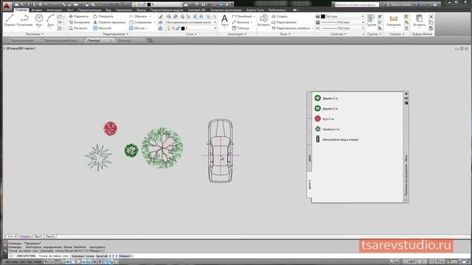The height and width of the screenshot is (265, 472).
Task: Click the viewport label [-][Сверху][2D каркас]
Action: point(20,48)
